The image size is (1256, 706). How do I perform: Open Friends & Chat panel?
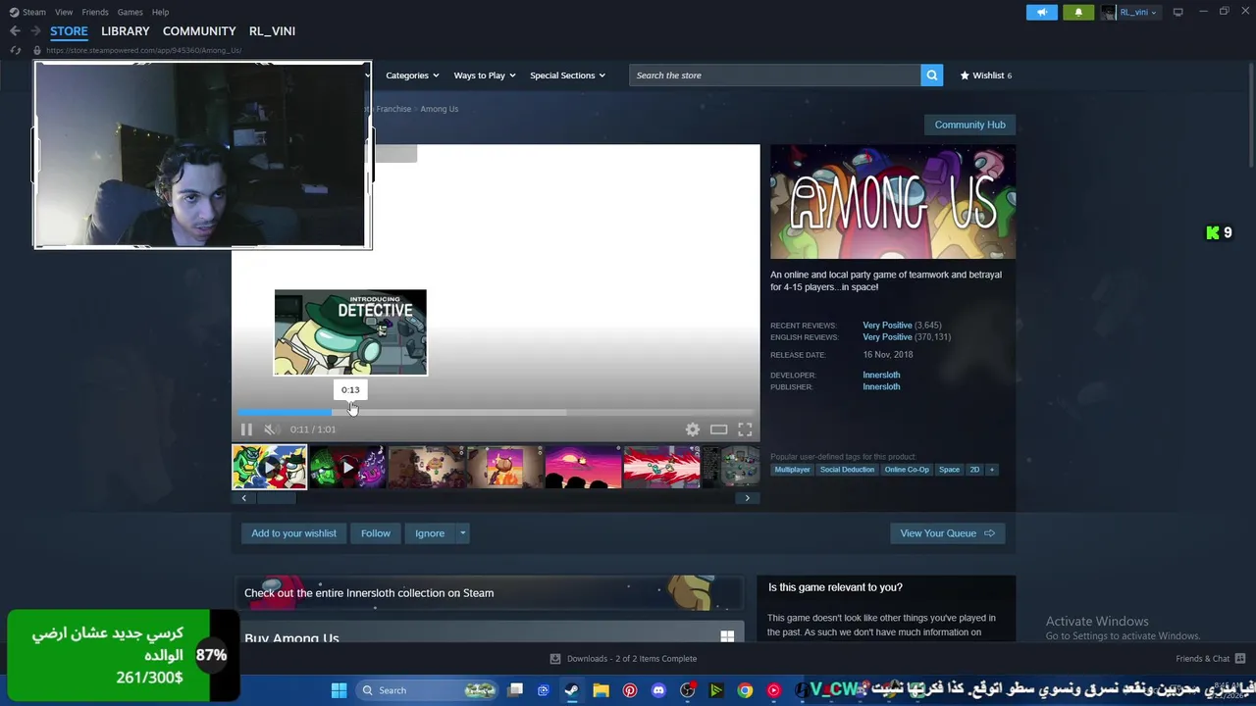(x=1211, y=659)
